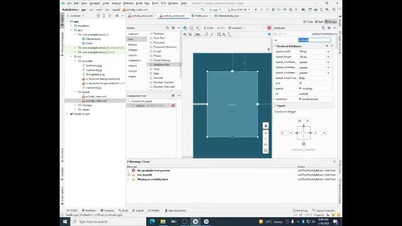Click the taskbar search box
Image resolution: width=402 pixels, height=226 pixels.
click(x=107, y=222)
